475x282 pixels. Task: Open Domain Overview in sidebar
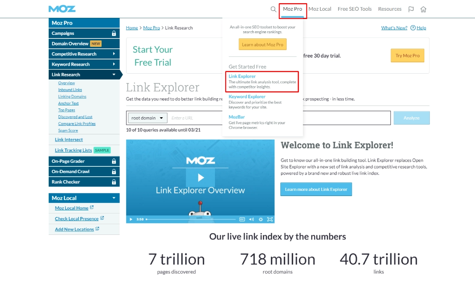click(84, 44)
